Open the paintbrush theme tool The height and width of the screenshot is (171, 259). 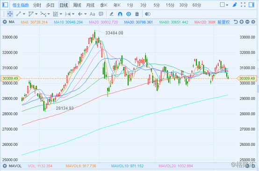click(235, 5)
